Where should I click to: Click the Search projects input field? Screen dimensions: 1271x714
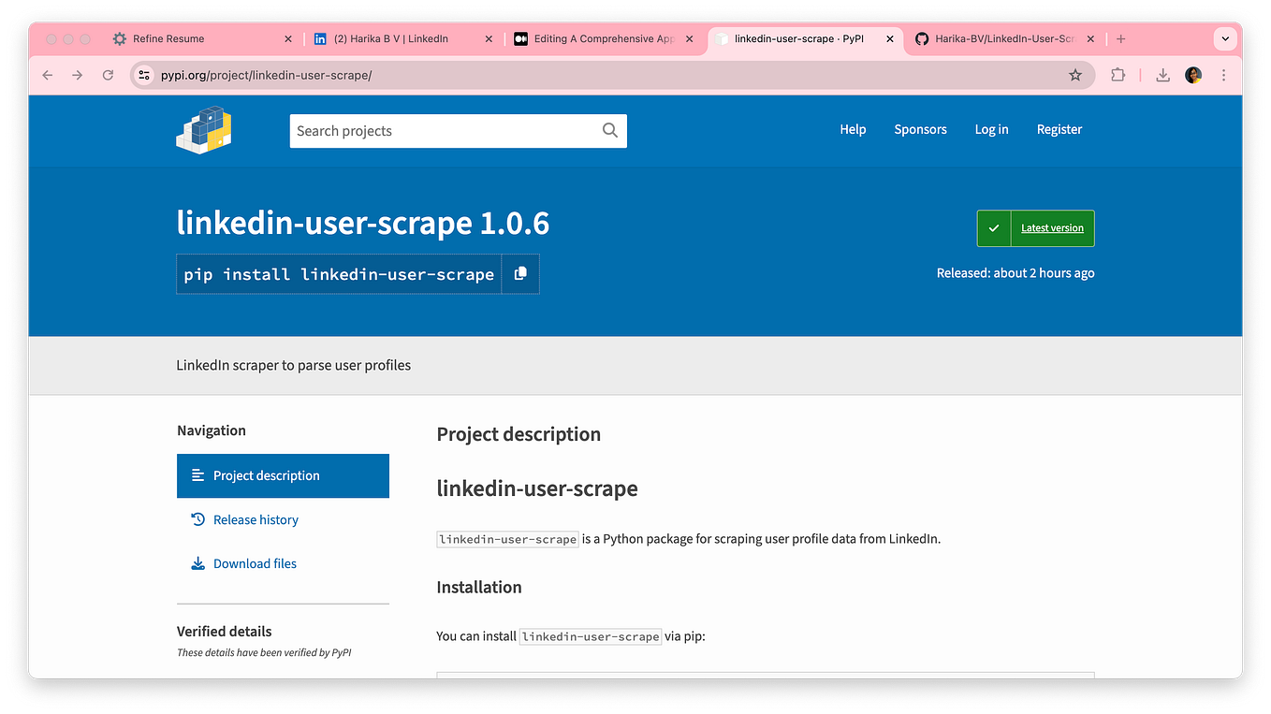[x=440, y=130]
